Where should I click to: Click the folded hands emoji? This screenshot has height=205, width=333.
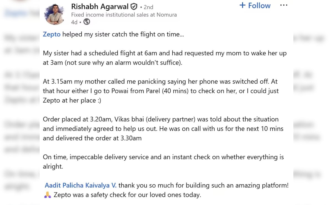point(47,195)
